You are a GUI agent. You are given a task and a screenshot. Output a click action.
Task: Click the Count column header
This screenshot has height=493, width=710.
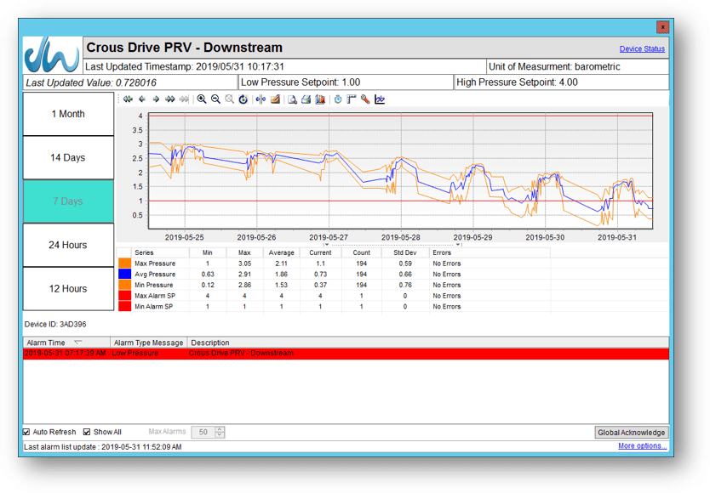click(x=361, y=252)
